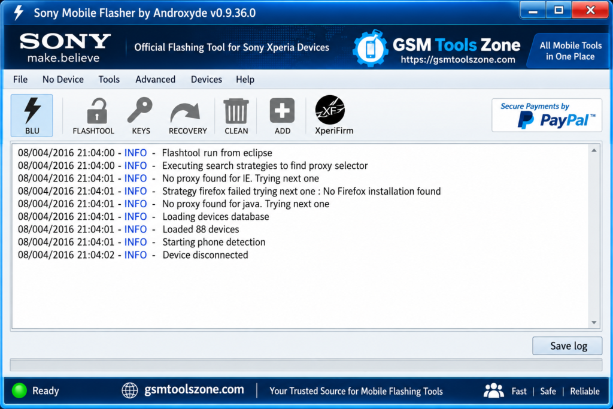Select the 'Starting phone detection' log line
613x409 pixels.
tap(141, 243)
